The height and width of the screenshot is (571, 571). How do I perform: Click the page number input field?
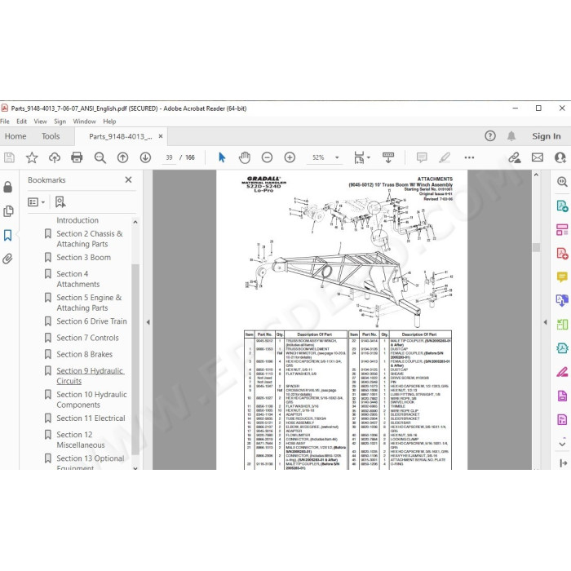(x=169, y=157)
